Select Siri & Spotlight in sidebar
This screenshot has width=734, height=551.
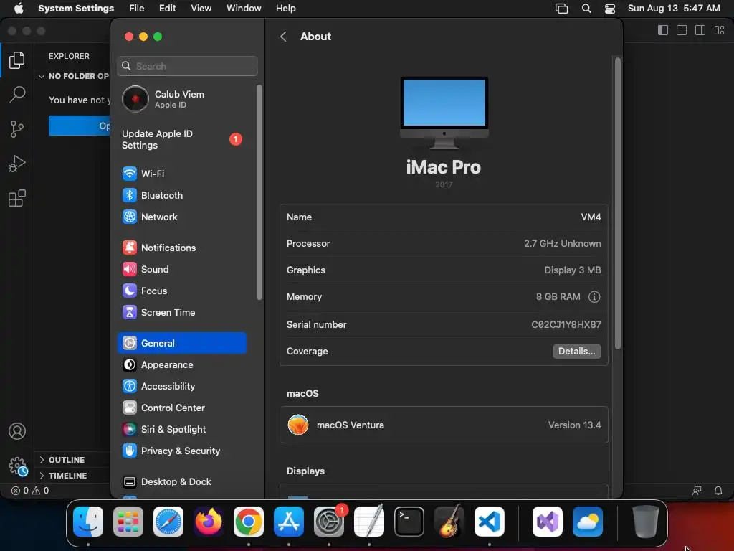tap(181, 429)
